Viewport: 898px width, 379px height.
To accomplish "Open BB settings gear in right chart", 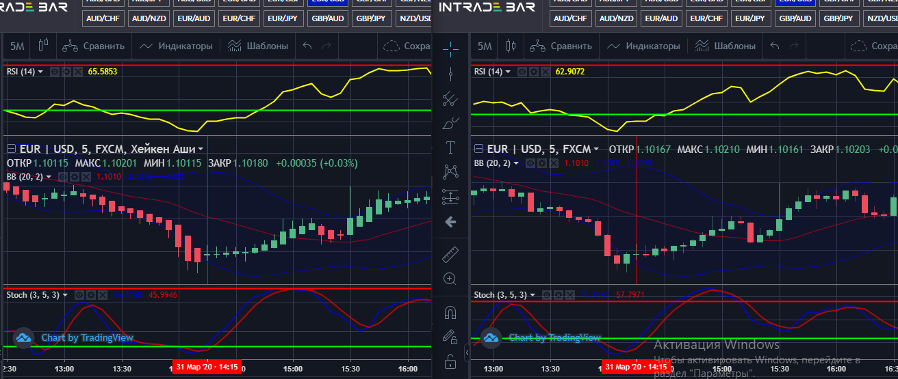I will (x=541, y=163).
